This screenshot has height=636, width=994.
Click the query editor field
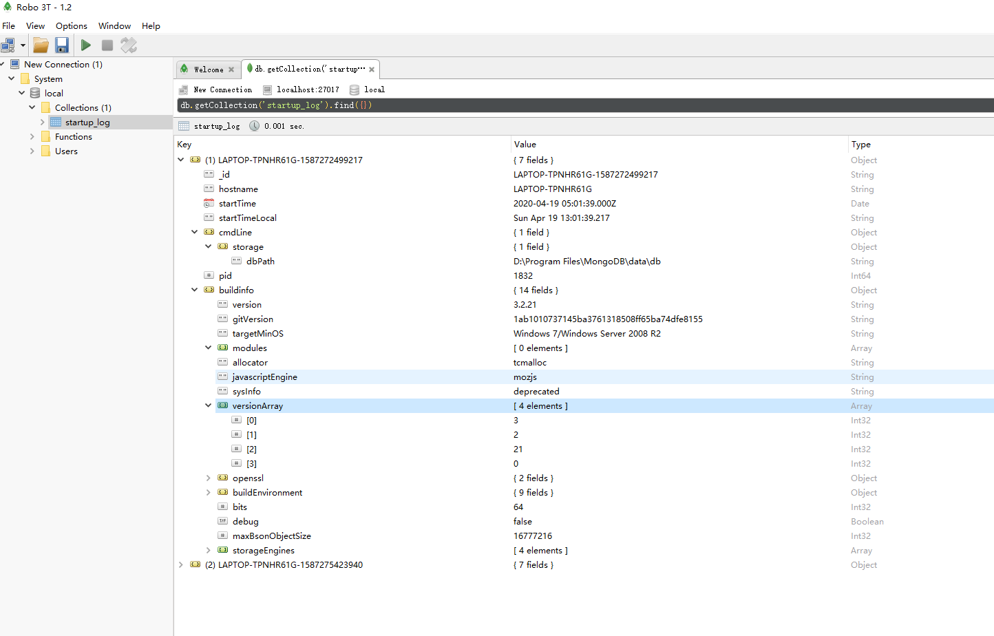click(x=585, y=105)
